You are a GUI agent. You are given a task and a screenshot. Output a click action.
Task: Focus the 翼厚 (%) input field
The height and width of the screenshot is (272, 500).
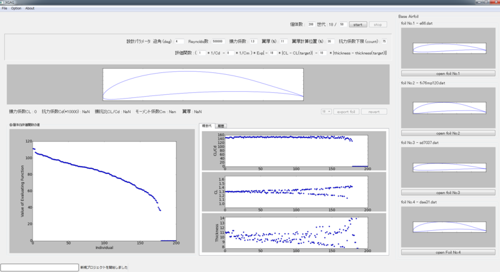click(x=283, y=41)
